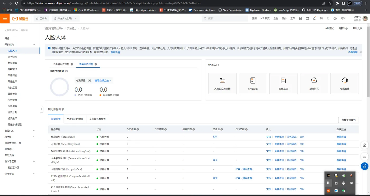This screenshot has height=196, width=370.
Task: Open the 工作台 home icon link
Action: 41,18
